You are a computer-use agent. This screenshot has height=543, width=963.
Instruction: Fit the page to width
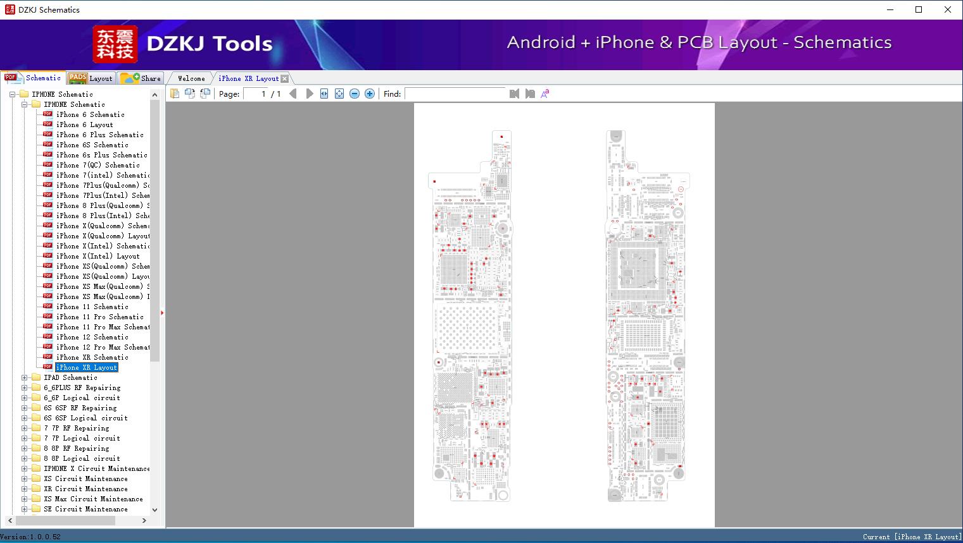coord(324,94)
